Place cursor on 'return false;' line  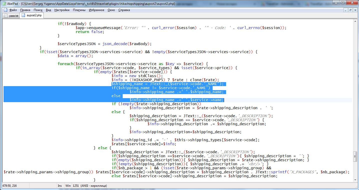click(90, 32)
